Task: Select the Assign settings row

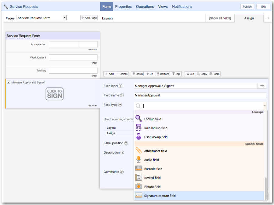Action: click(x=119, y=133)
